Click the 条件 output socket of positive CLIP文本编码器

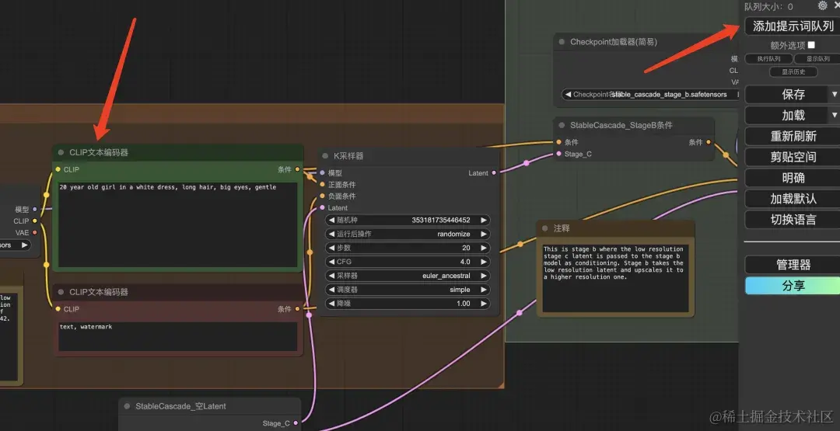pos(297,169)
